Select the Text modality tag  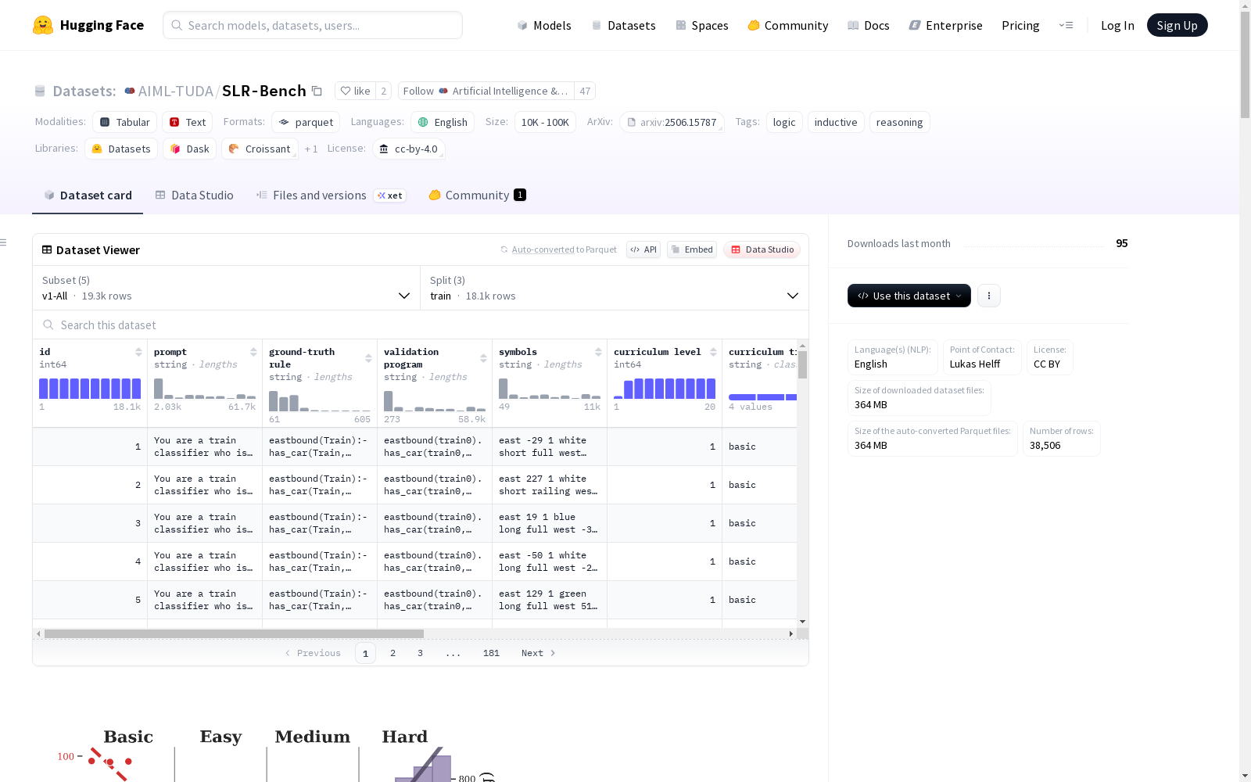(188, 122)
